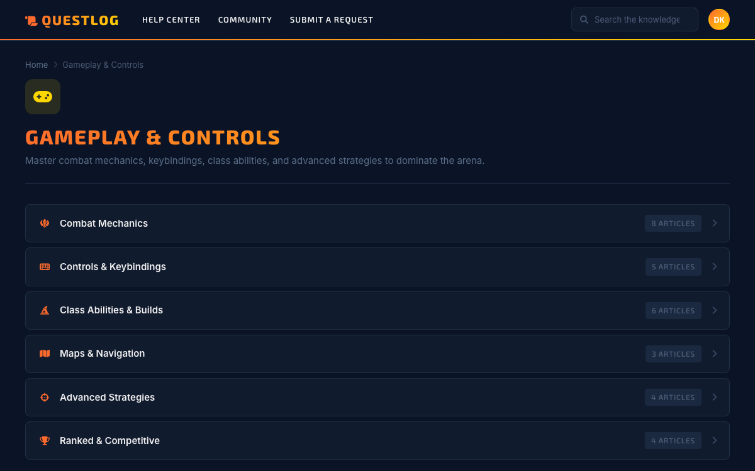The width and height of the screenshot is (755, 471).
Task: Click the Combat Mechanics icon
Action: (x=45, y=224)
